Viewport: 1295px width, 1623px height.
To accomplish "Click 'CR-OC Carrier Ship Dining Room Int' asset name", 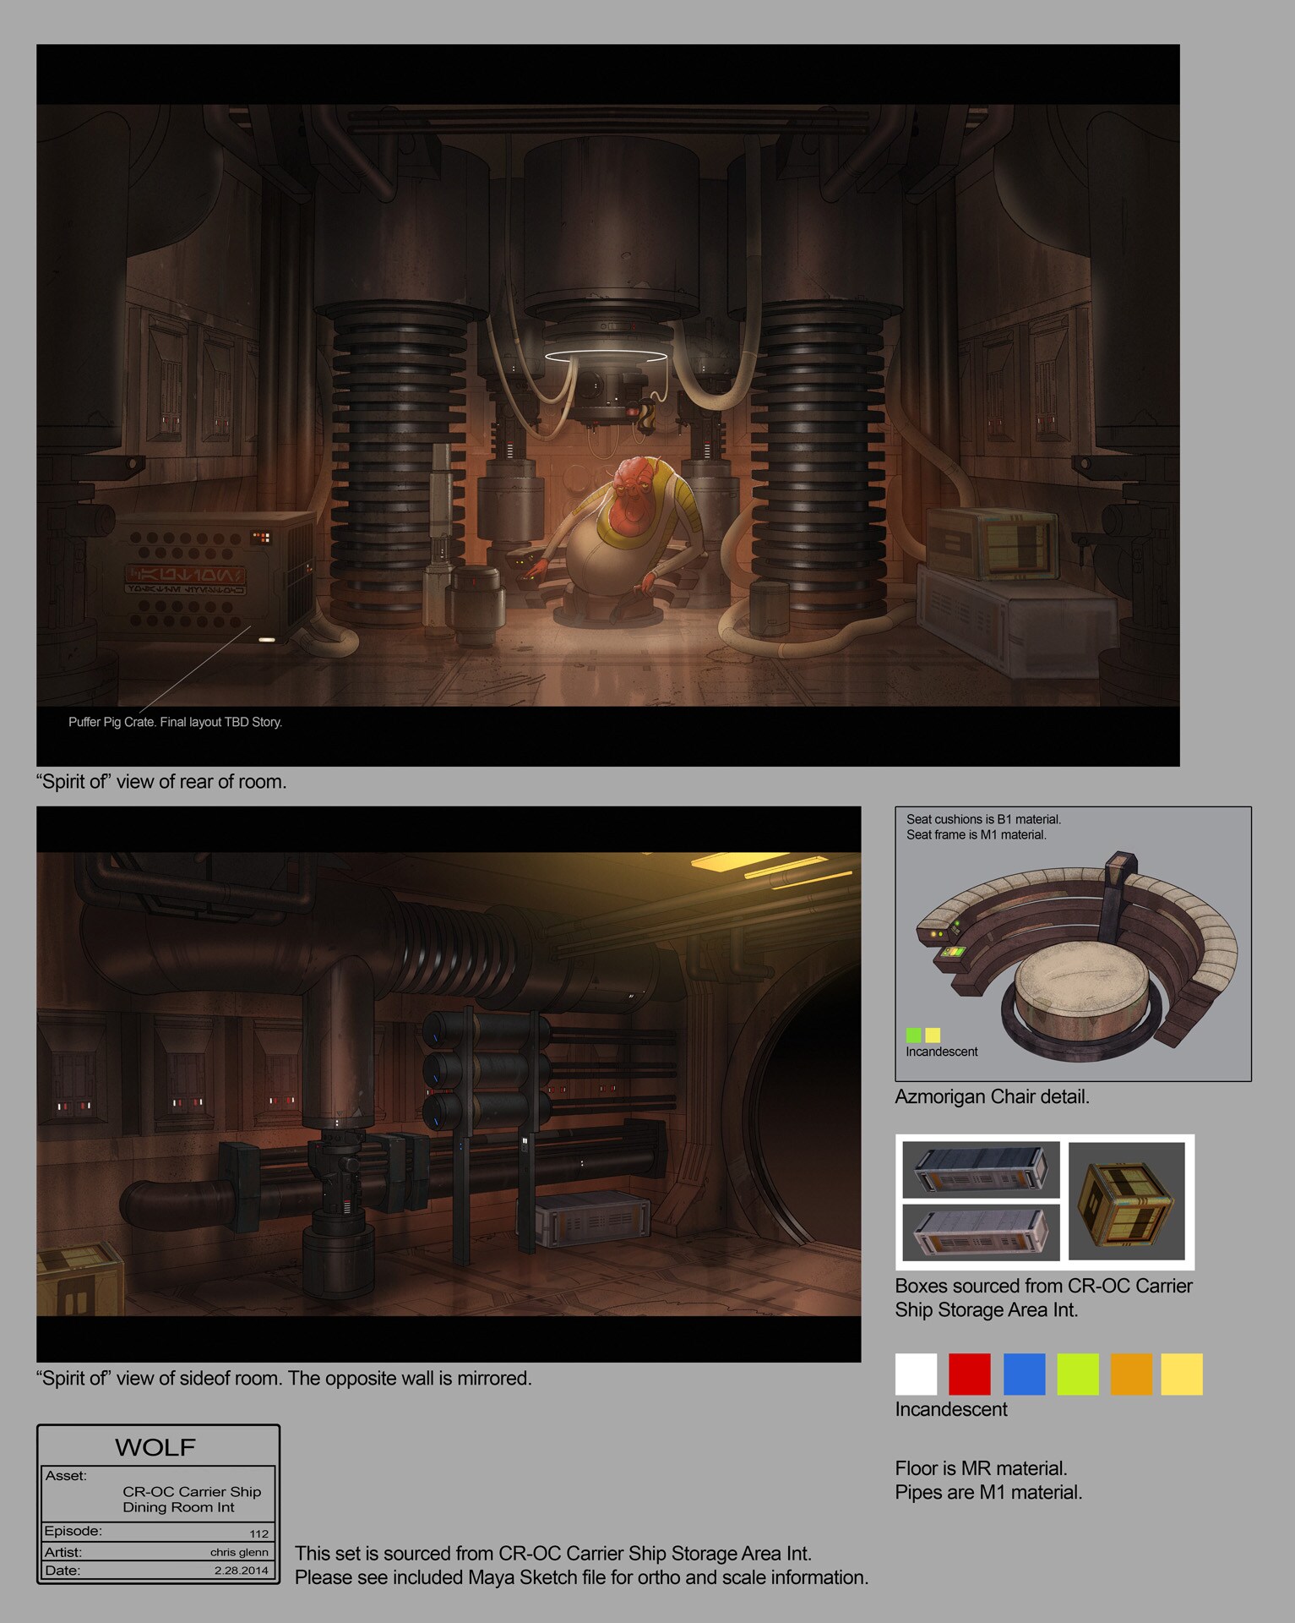I will [x=192, y=1500].
